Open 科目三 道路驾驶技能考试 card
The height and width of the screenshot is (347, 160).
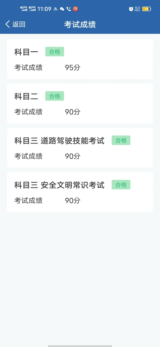[80, 148]
